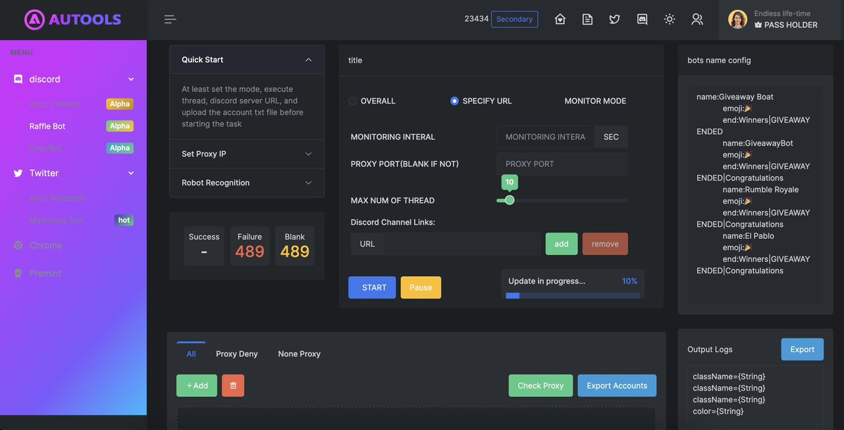Click the green add button

click(561, 244)
